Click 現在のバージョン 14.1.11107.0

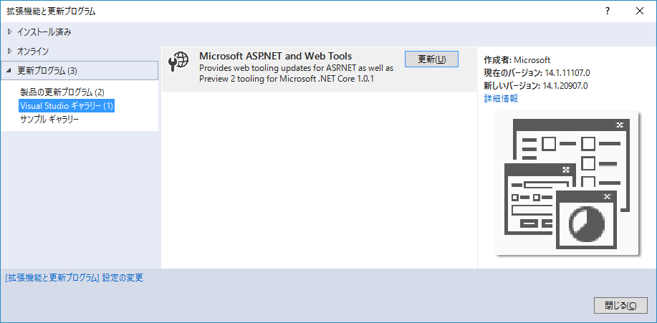(x=537, y=73)
